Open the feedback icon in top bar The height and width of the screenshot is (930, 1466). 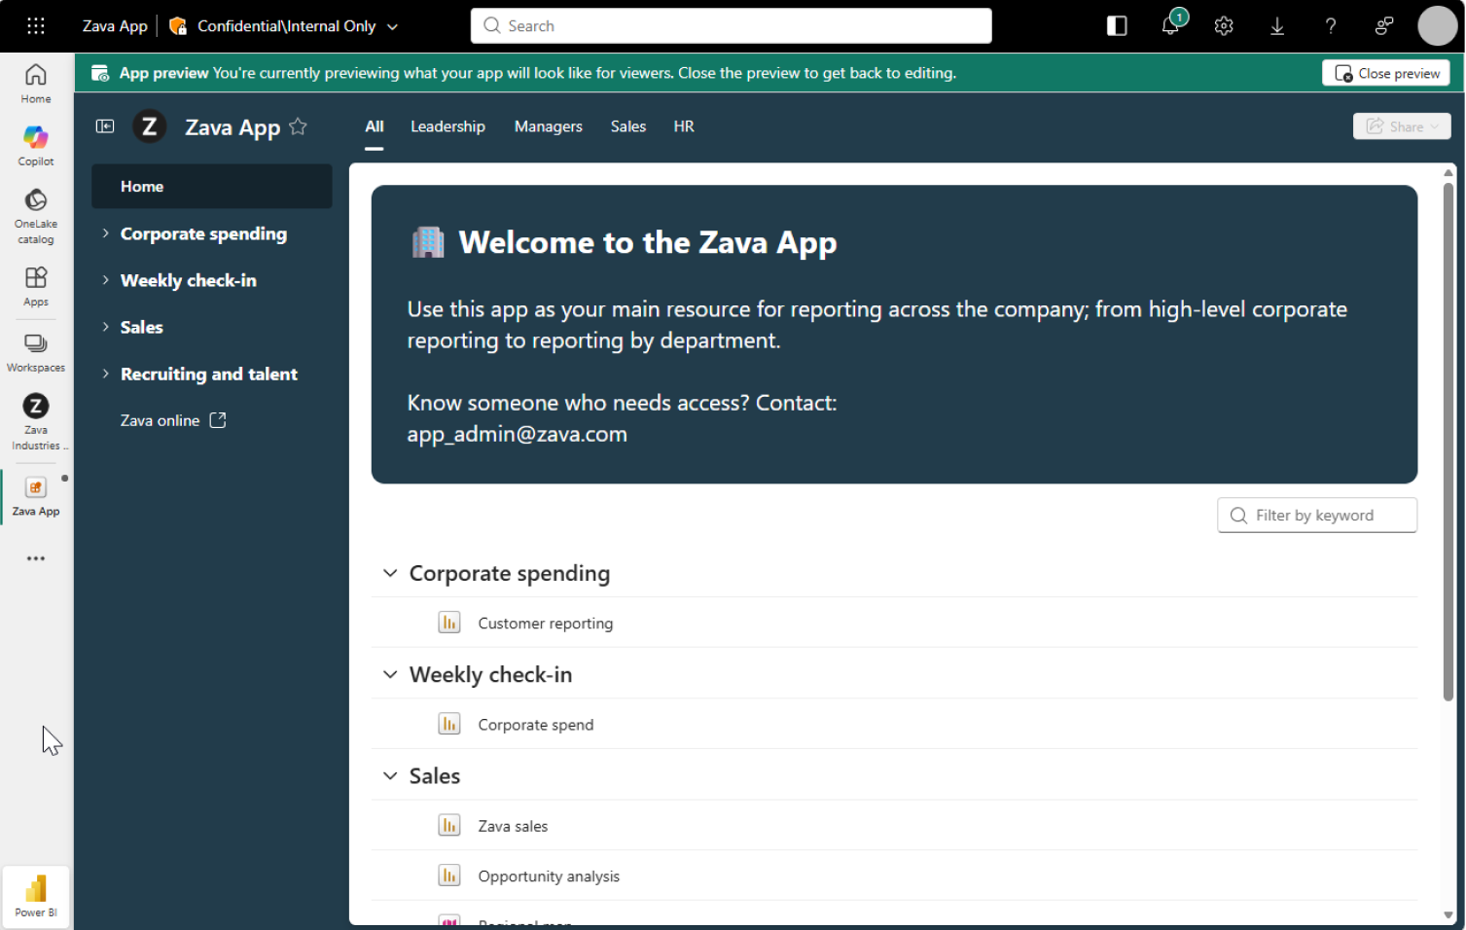pyautogui.click(x=1384, y=26)
